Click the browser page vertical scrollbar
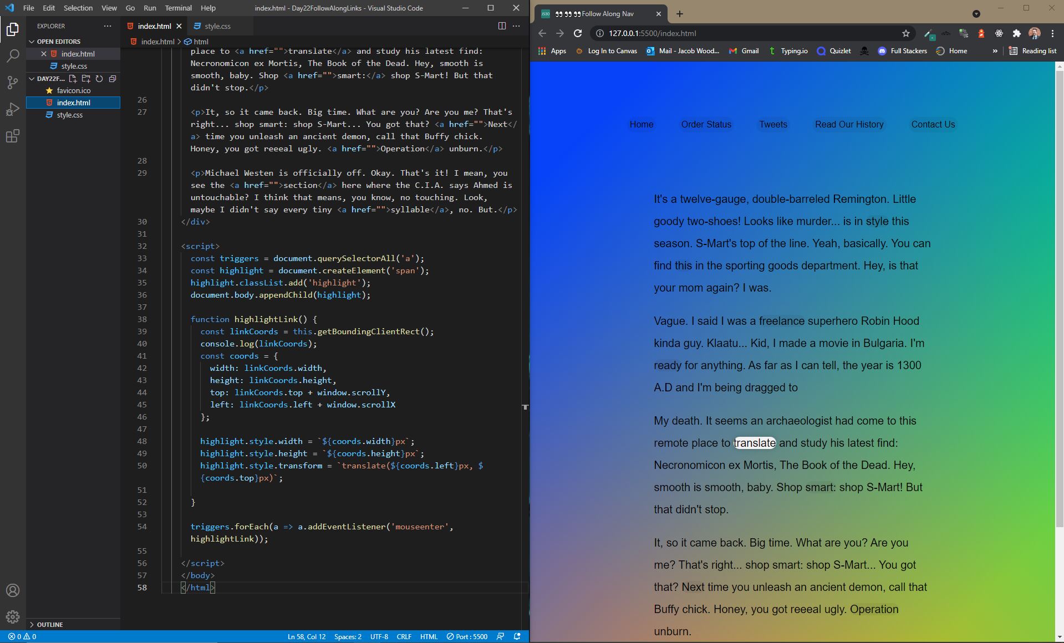 tap(1059, 298)
